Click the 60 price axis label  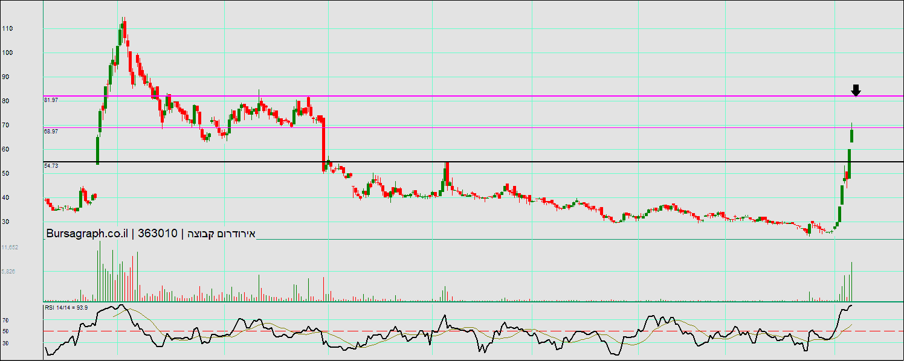click(x=6, y=149)
